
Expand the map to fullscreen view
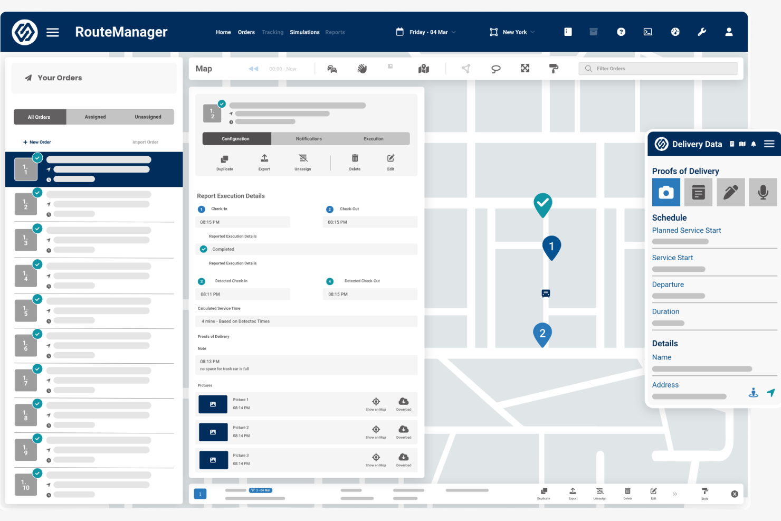click(525, 68)
